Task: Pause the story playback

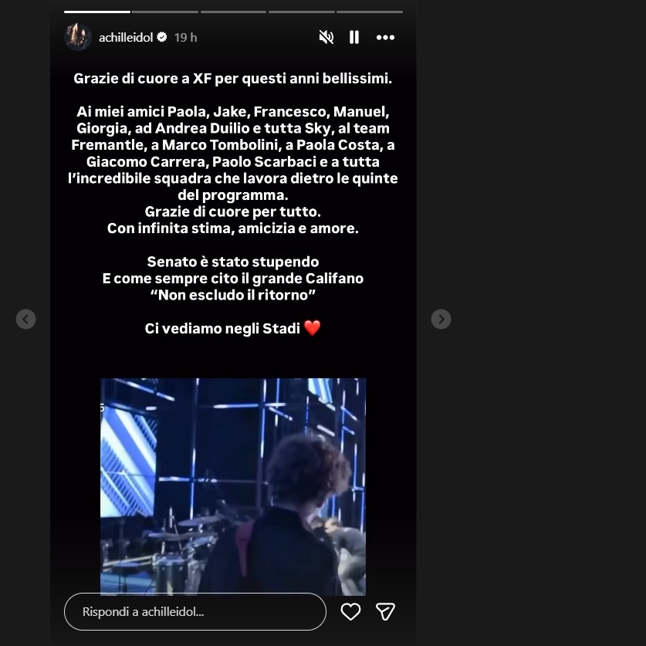Action: coord(354,38)
